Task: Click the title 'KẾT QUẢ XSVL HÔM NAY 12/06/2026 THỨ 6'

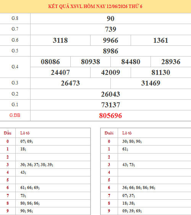Action: pos(95,6)
